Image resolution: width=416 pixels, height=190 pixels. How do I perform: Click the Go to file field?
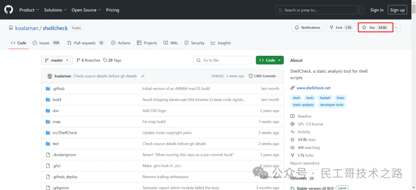tap(222, 60)
